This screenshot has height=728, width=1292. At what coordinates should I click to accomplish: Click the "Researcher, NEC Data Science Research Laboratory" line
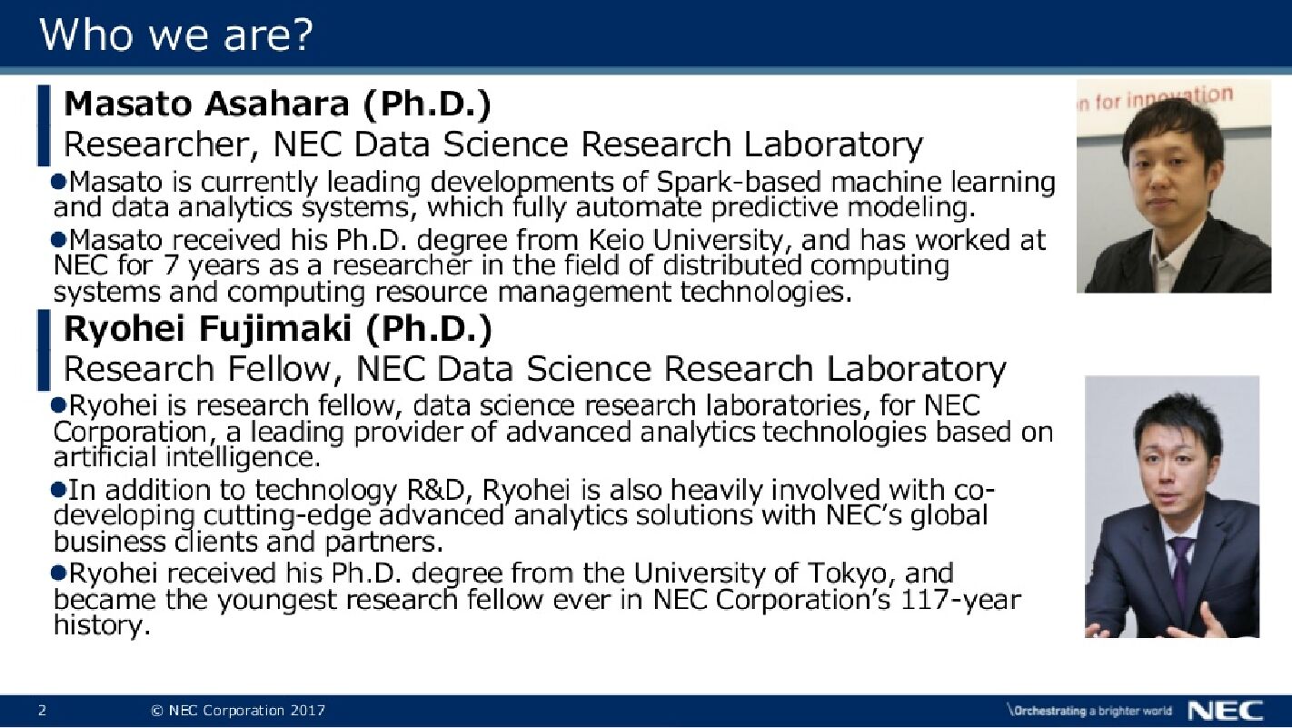tap(492, 145)
